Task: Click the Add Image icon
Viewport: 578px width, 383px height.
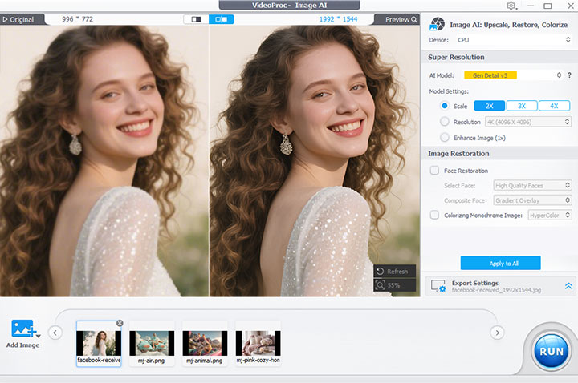Action: point(22,329)
